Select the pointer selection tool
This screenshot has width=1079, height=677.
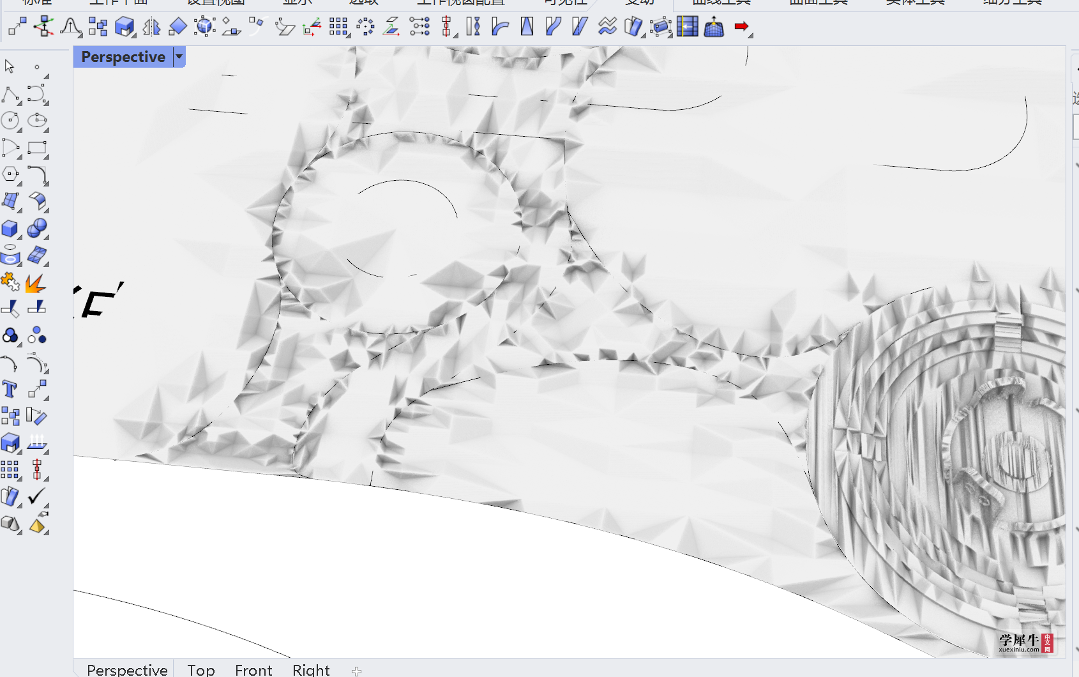point(10,66)
